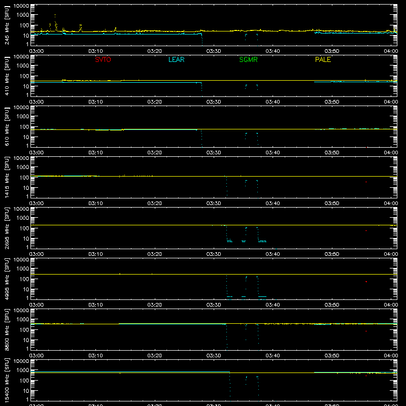Viewport: 406px width, 406px height.
Task: Click the 1000 y-axis value on 2695 MHz panel
Action: 23,218
